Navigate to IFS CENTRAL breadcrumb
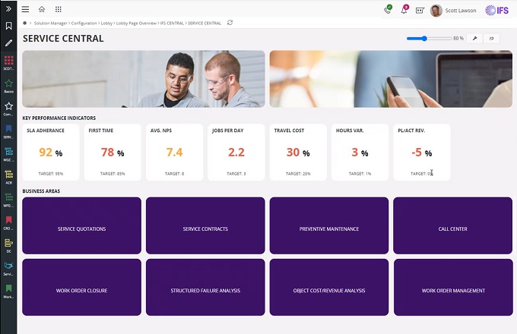The height and width of the screenshot is (334, 517). point(172,23)
